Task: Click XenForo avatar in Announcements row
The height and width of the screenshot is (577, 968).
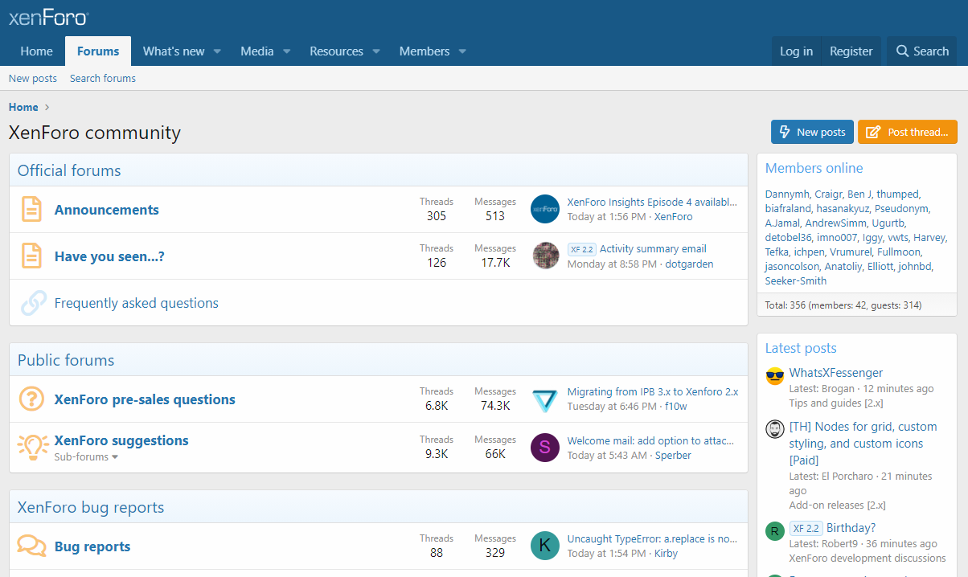Action: coord(545,209)
